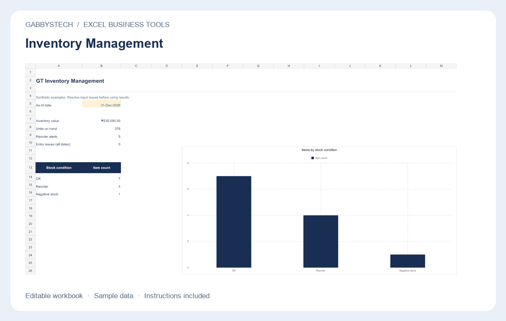The width and height of the screenshot is (506, 321).
Task: Select column E header
Action: click(197, 66)
